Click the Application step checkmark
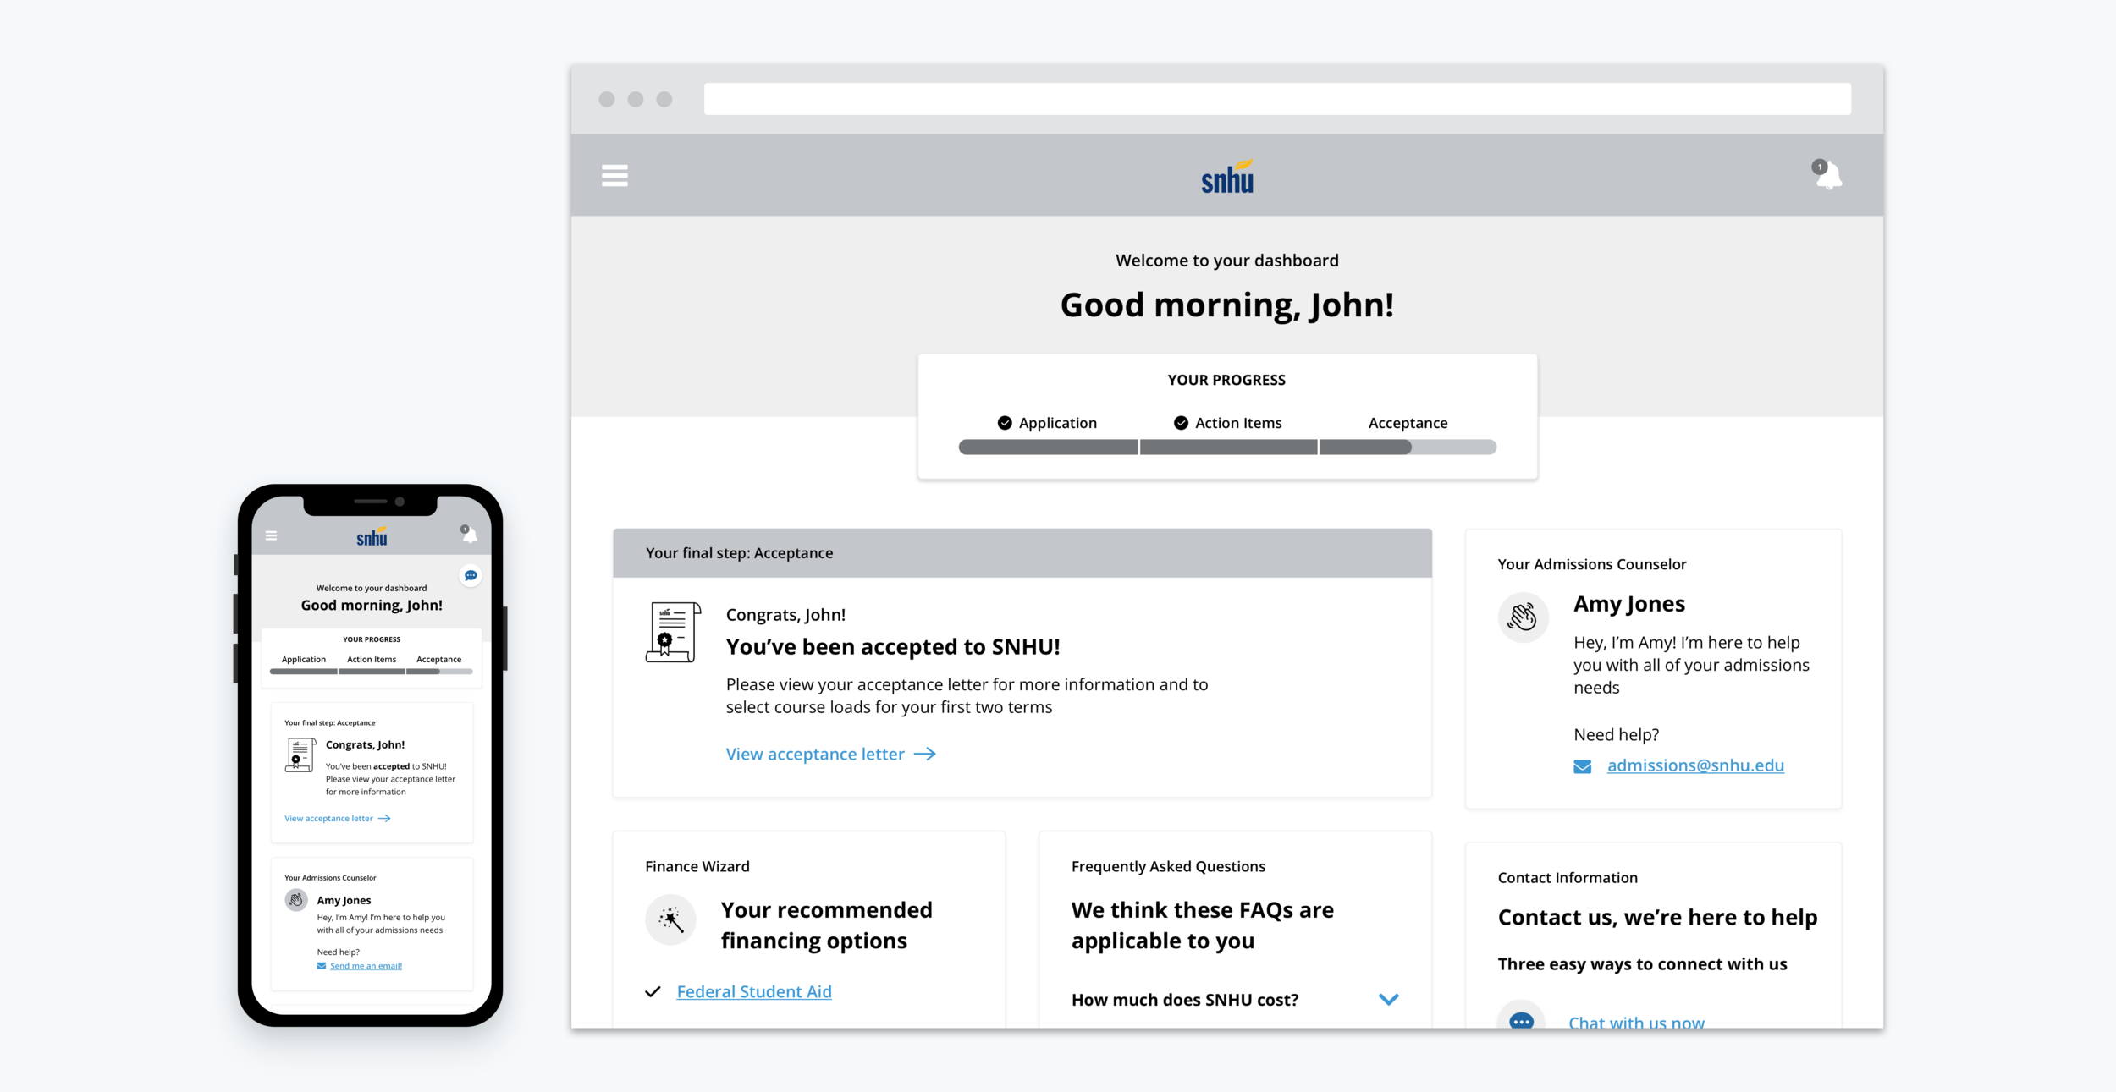 click(x=1005, y=422)
